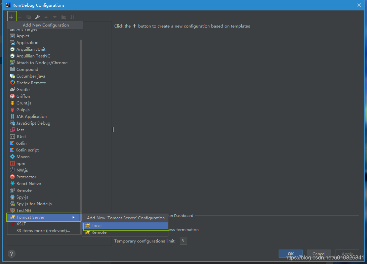The image size is (367, 264).
Task: Select XSLT configuration type
Action: pyautogui.click(x=44, y=224)
